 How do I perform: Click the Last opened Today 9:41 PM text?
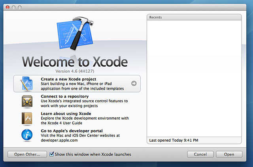[x=174, y=140]
